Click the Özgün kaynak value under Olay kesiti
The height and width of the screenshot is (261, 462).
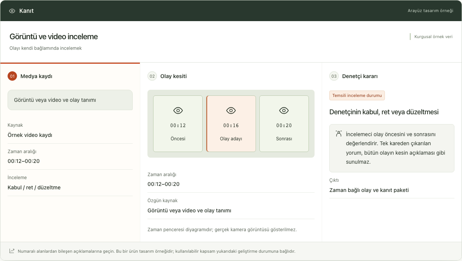[x=189, y=210]
